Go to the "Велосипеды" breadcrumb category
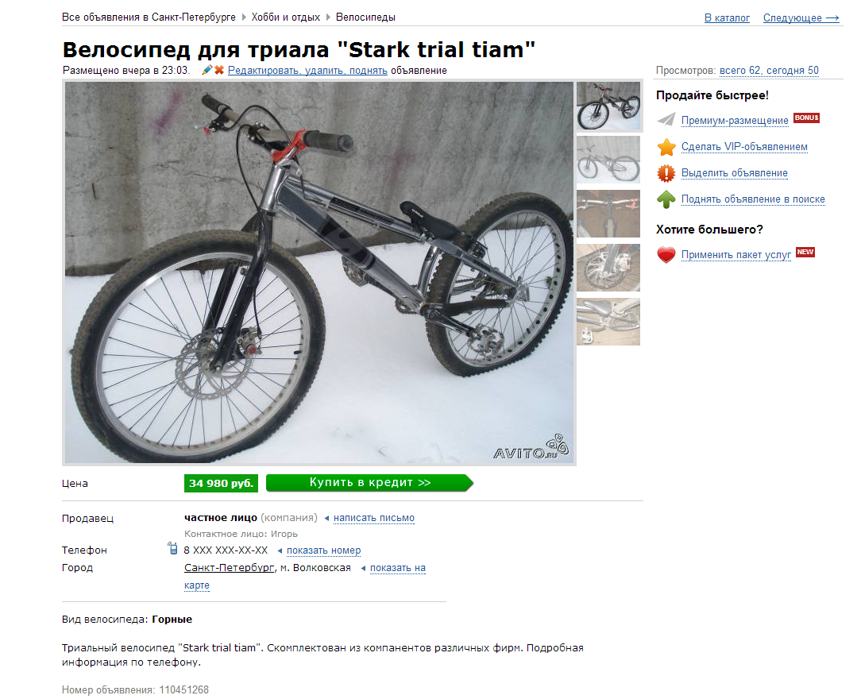Screen dimensions: 861x699 [x=365, y=17]
